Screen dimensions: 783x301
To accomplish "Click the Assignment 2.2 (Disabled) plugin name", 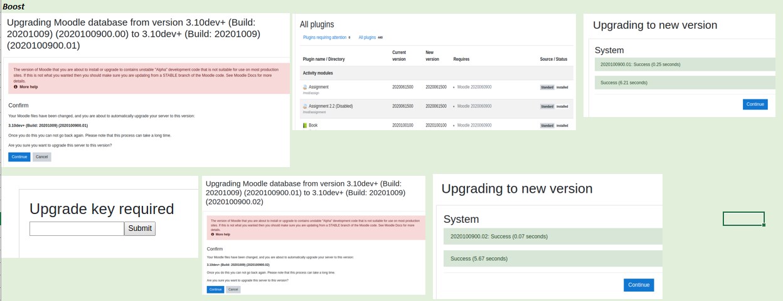I will [331, 106].
